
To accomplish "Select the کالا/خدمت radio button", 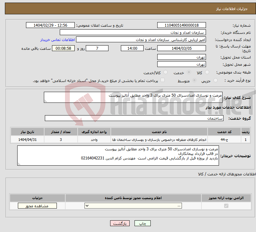I will pyautogui.click(x=165, y=72).
